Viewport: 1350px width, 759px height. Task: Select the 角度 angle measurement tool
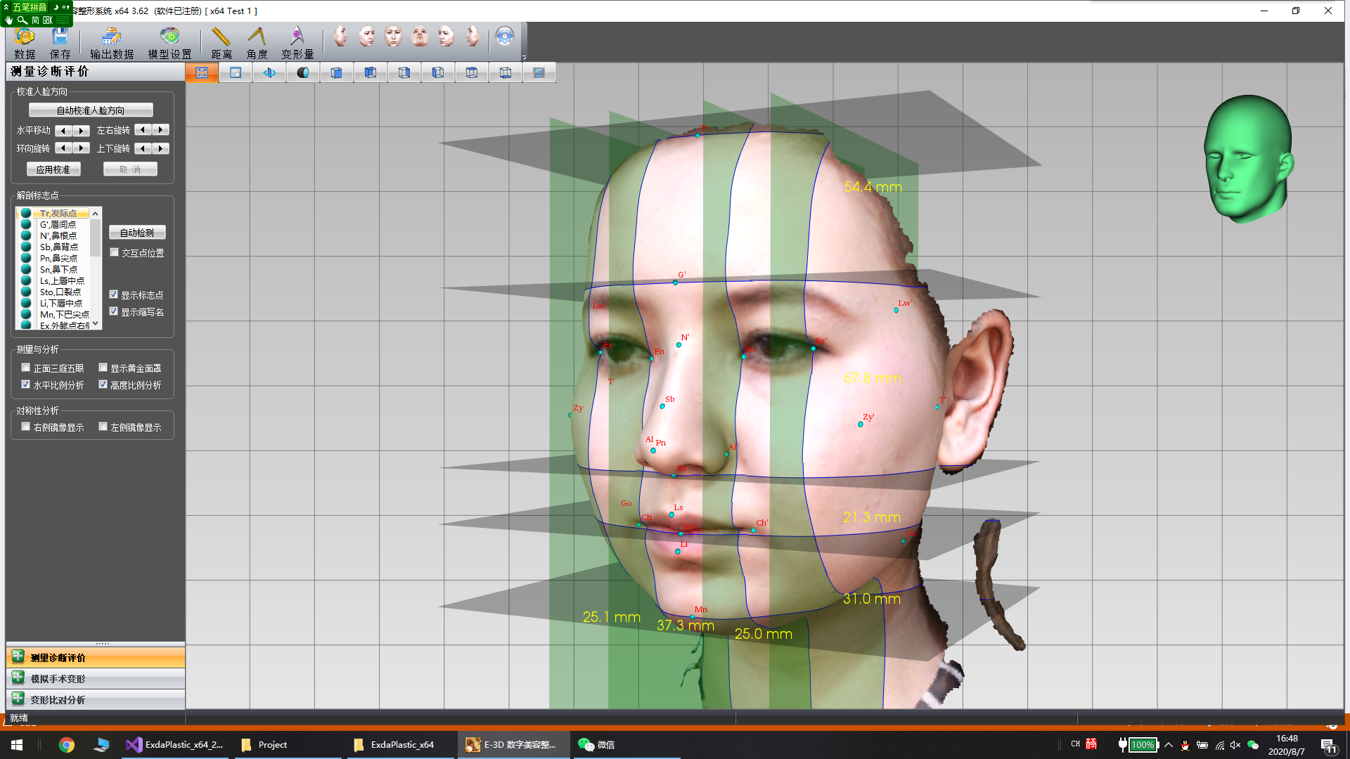point(257,42)
